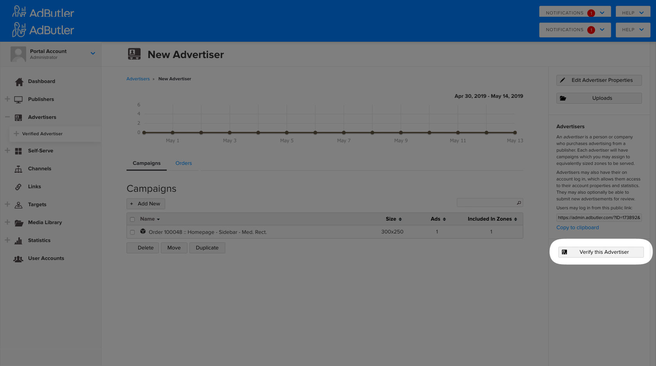
Task: Click the AdButler logo
Action: 43,12
